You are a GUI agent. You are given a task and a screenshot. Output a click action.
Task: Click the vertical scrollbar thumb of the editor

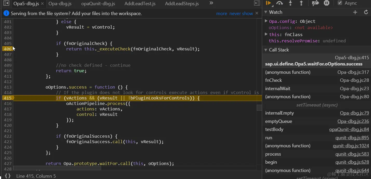pos(259,108)
